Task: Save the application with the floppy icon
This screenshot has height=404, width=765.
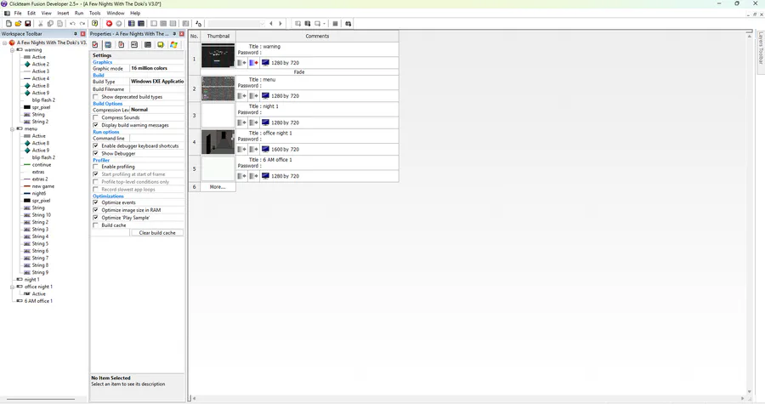Action: 28,24
